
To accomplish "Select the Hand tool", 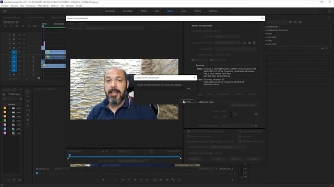I will [28, 120].
